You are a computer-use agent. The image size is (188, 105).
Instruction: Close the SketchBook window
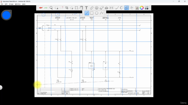click(x=185, y=1)
